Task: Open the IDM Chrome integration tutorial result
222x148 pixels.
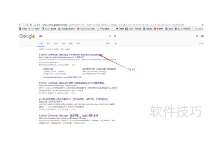Action: pyautogui.click(x=73, y=83)
